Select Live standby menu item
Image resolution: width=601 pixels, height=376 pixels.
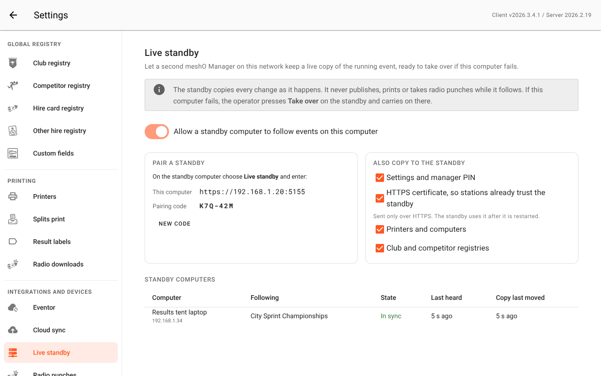[x=61, y=352]
